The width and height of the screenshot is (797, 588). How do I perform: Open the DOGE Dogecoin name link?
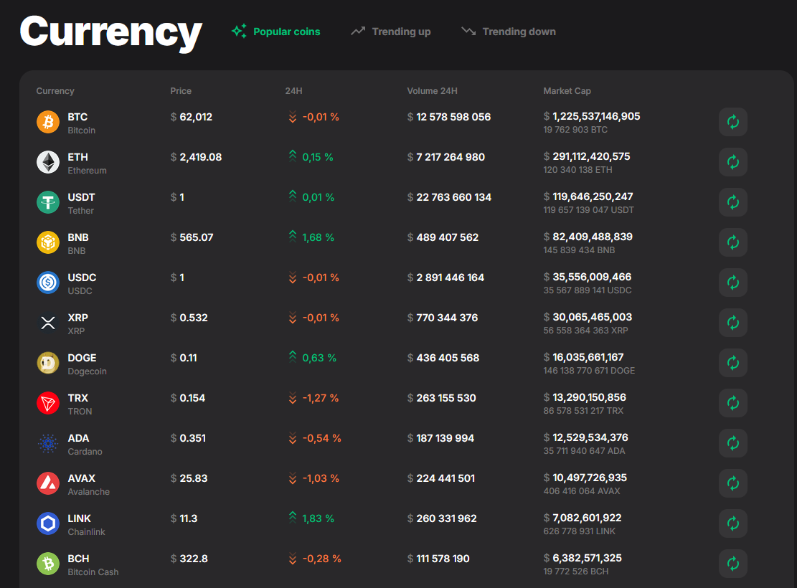point(87,364)
